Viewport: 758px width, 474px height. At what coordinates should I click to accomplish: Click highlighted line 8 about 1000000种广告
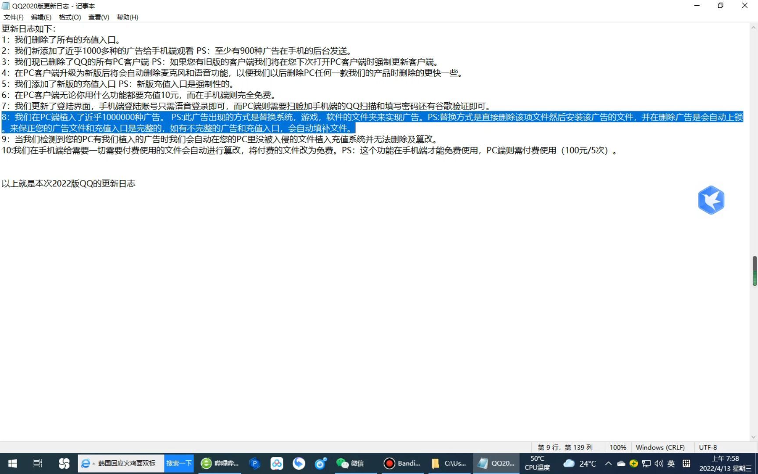pos(372,122)
